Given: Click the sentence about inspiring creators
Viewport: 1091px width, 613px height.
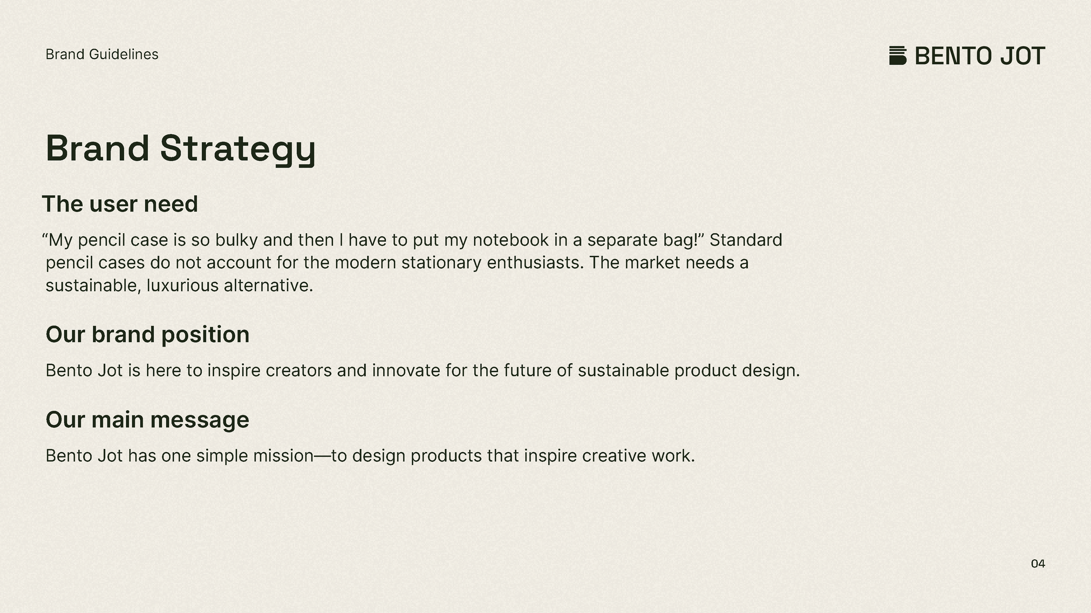Looking at the screenshot, I should [x=423, y=371].
